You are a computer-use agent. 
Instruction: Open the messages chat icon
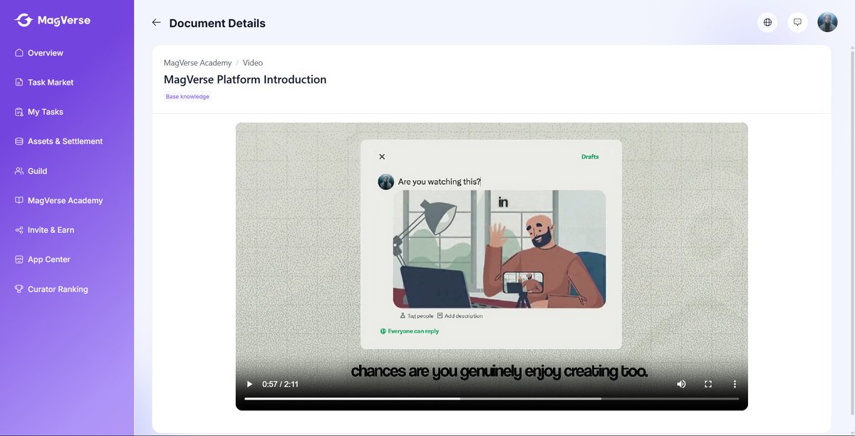(x=797, y=22)
